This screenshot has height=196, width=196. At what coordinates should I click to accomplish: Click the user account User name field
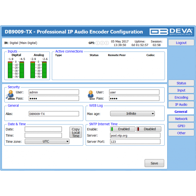click(x=134, y=92)
